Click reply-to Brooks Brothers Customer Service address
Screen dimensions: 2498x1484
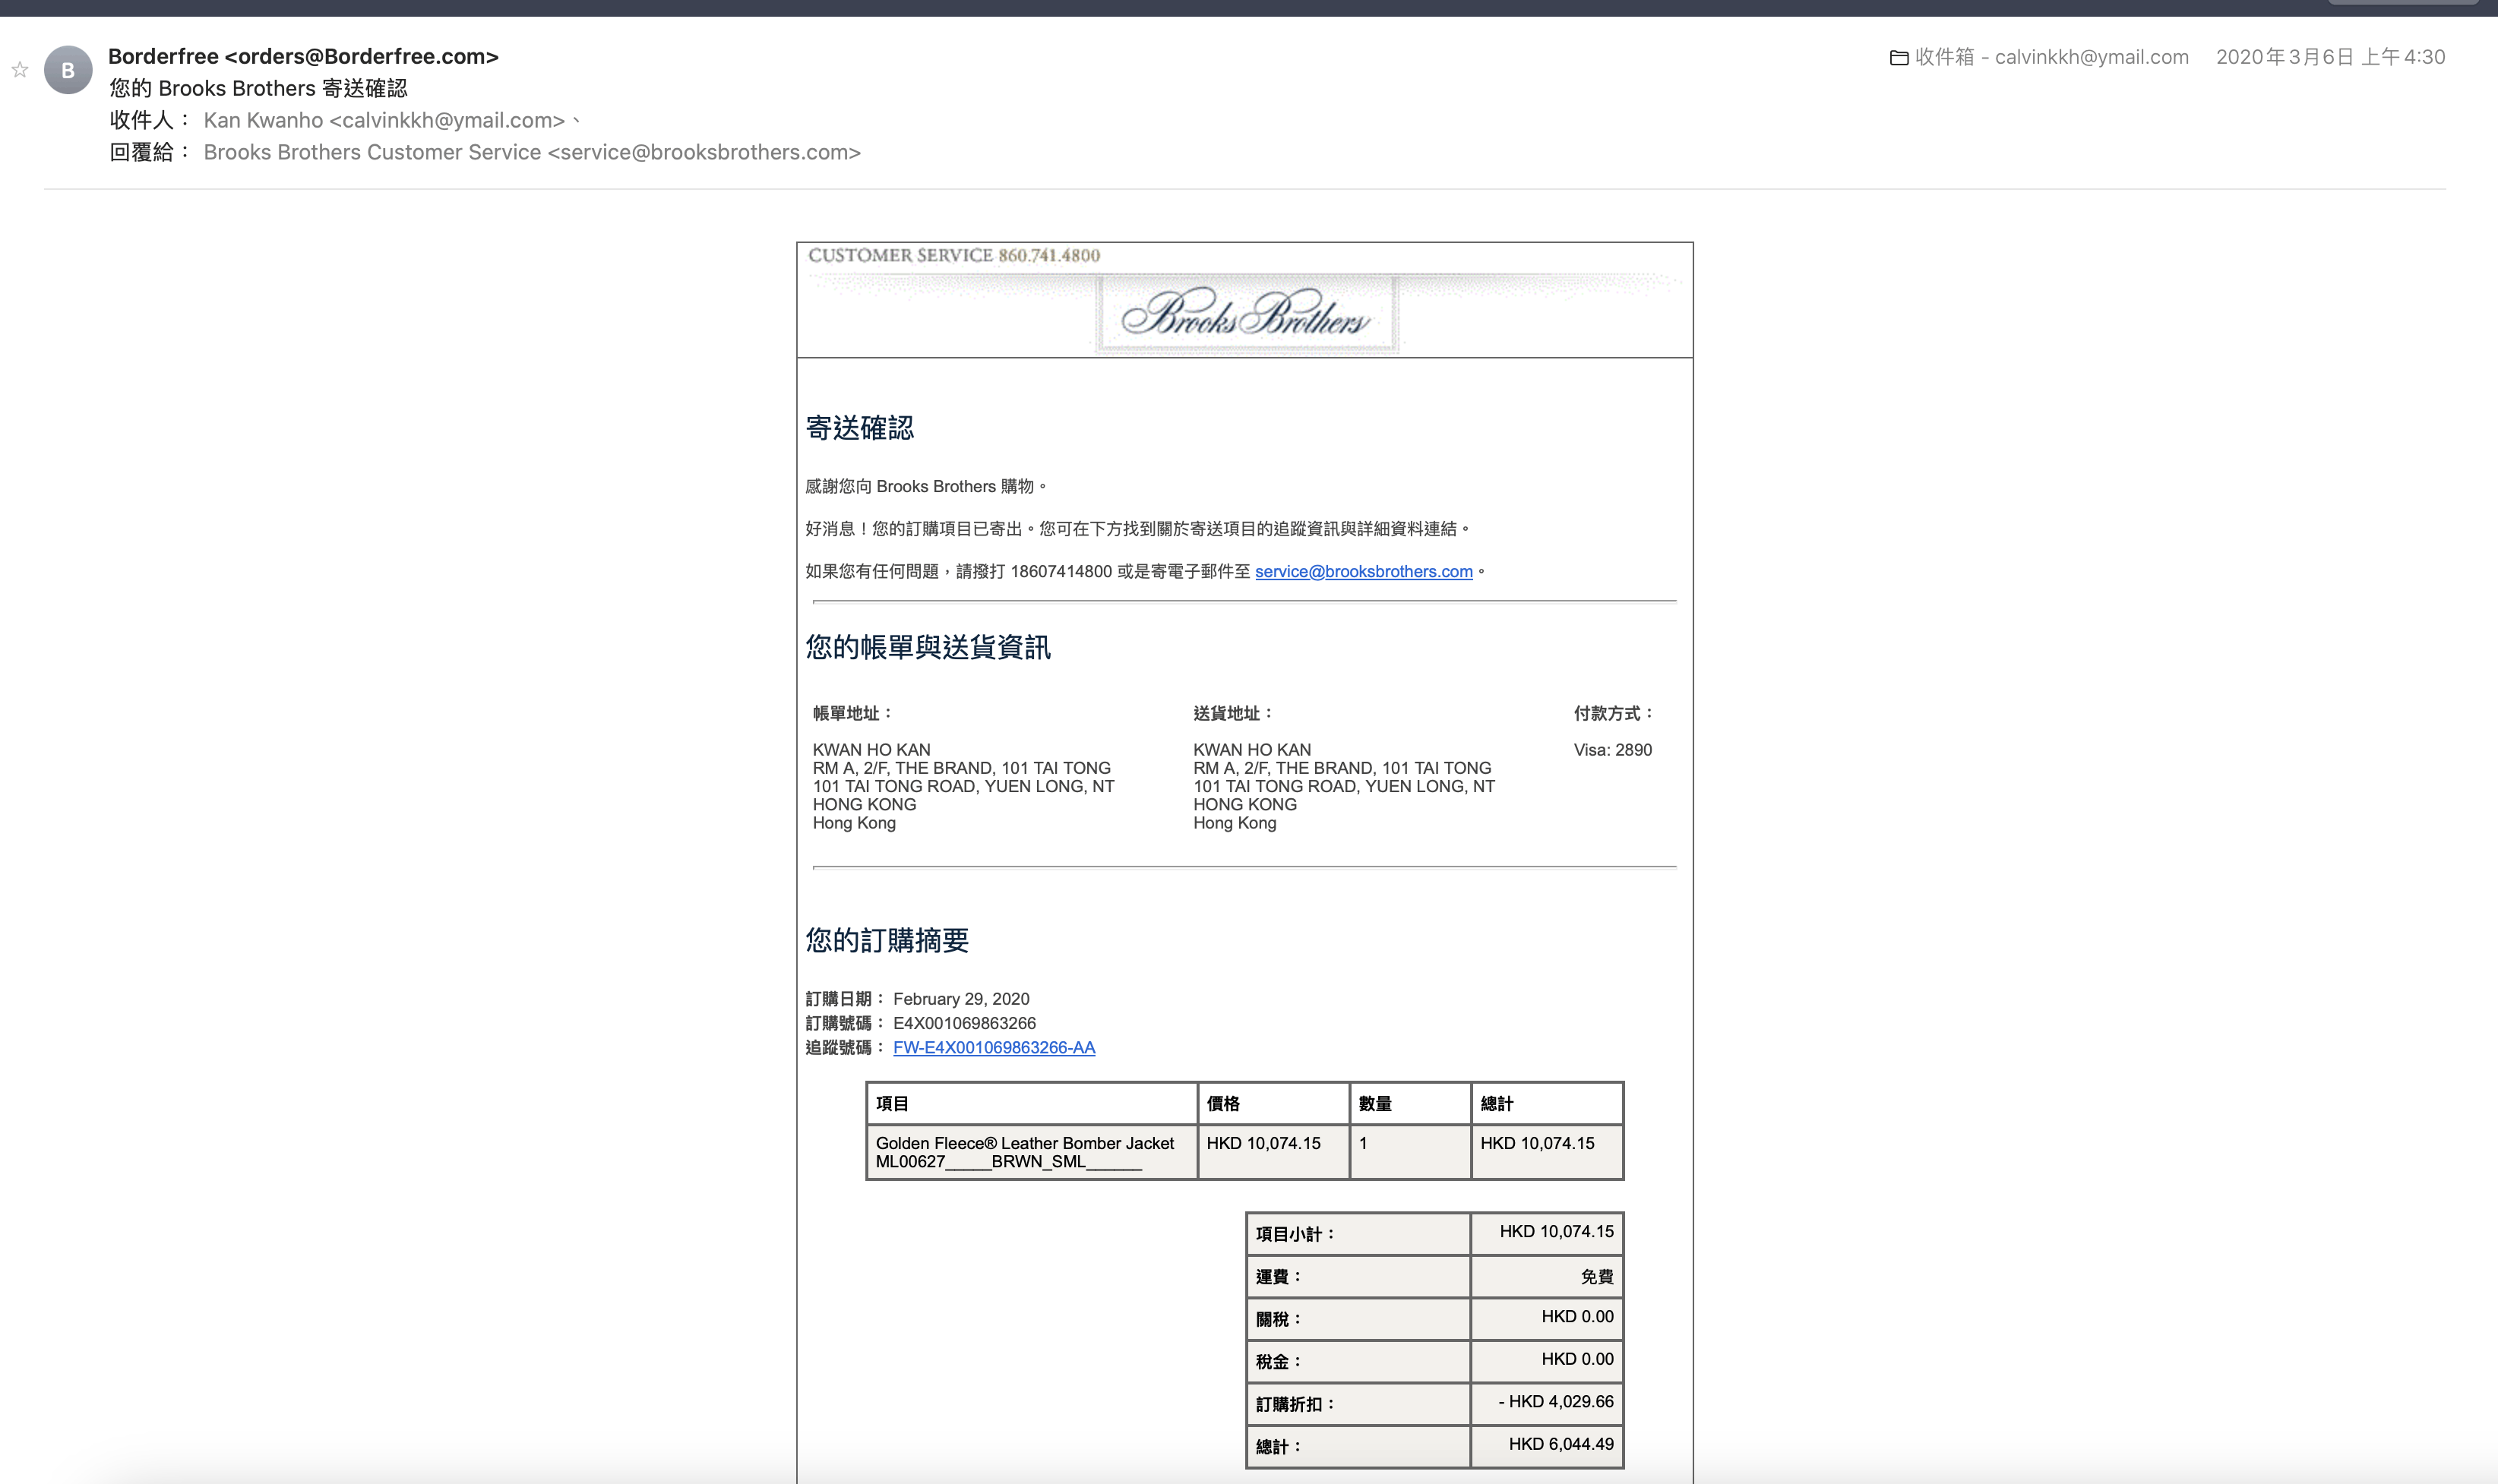coord(533,152)
